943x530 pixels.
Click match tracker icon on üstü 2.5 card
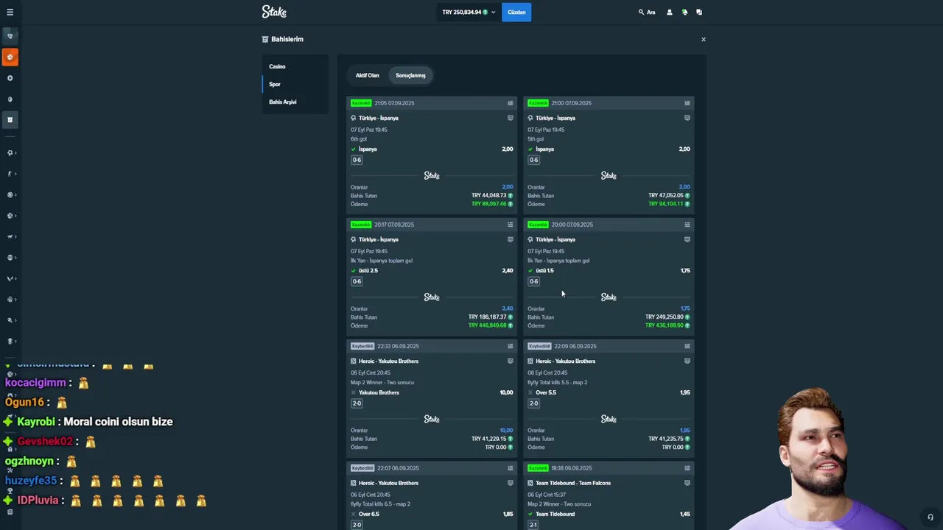pyautogui.click(x=510, y=239)
